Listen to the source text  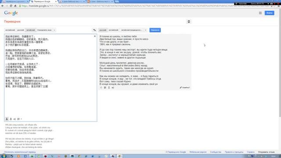pos(14,119)
